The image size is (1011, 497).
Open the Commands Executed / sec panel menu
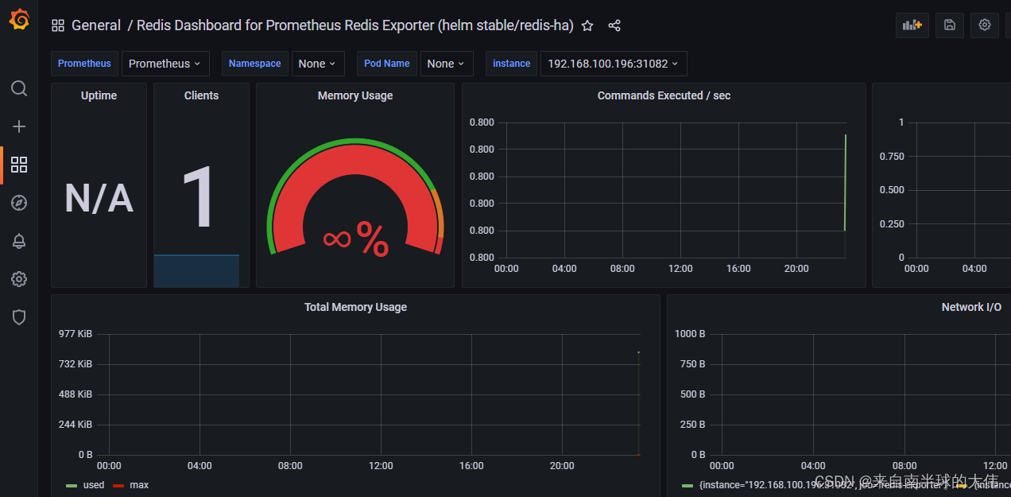tap(664, 95)
